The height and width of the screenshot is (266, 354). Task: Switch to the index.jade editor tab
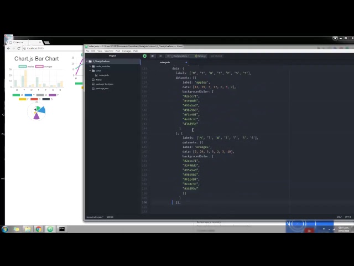click(x=165, y=63)
